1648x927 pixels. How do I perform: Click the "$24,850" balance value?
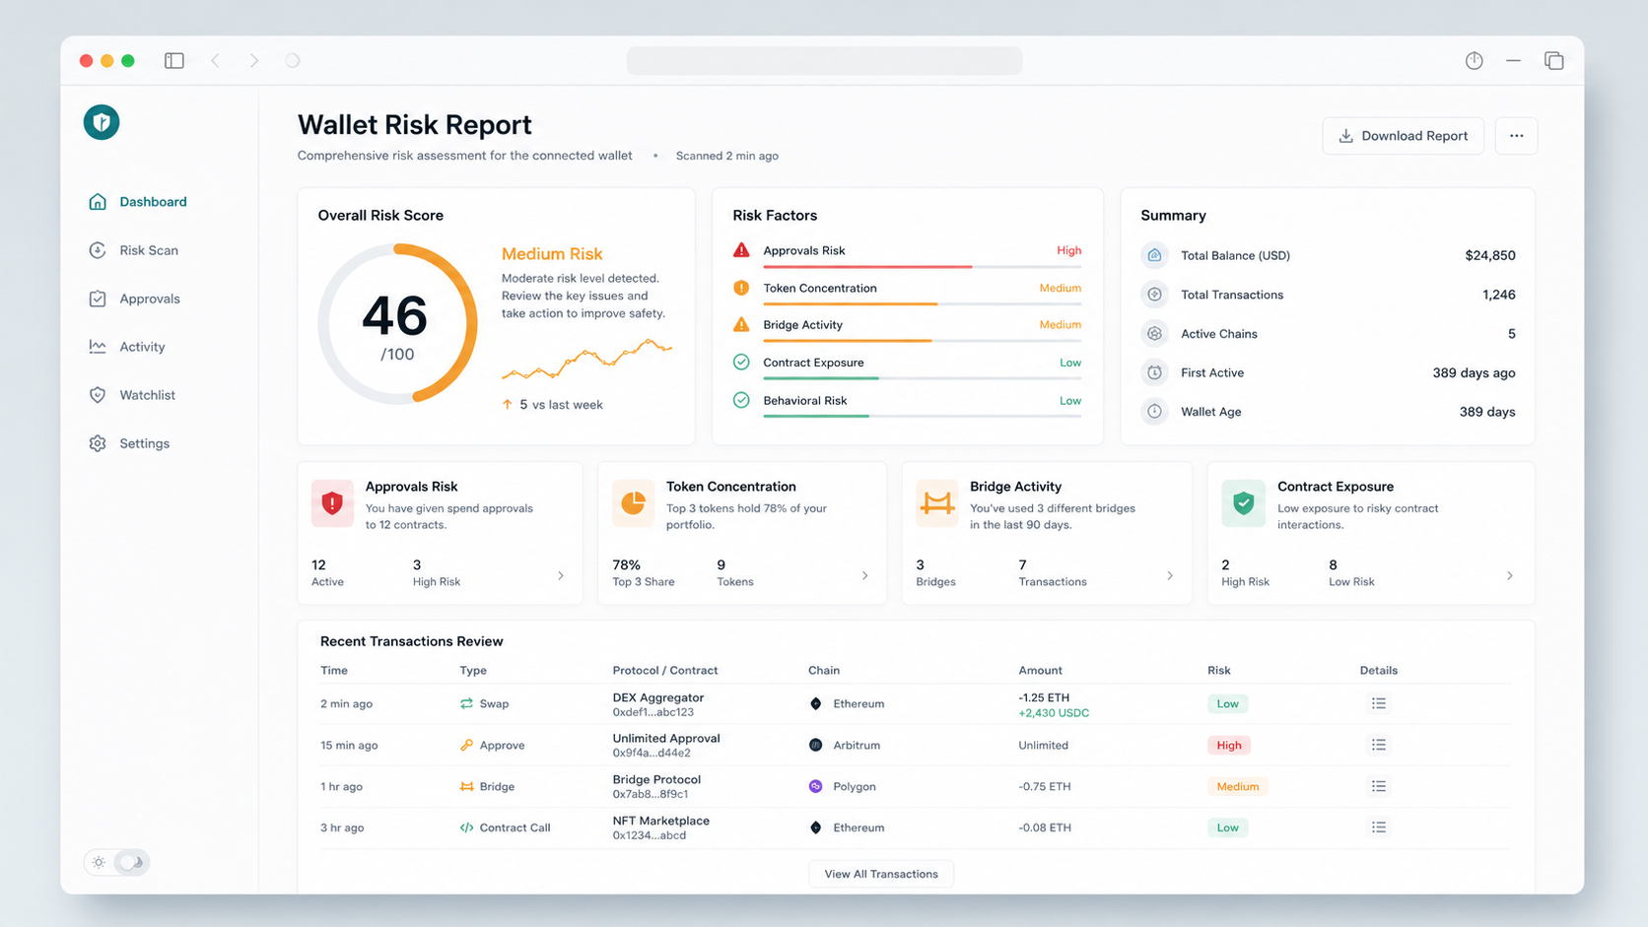(x=1490, y=255)
